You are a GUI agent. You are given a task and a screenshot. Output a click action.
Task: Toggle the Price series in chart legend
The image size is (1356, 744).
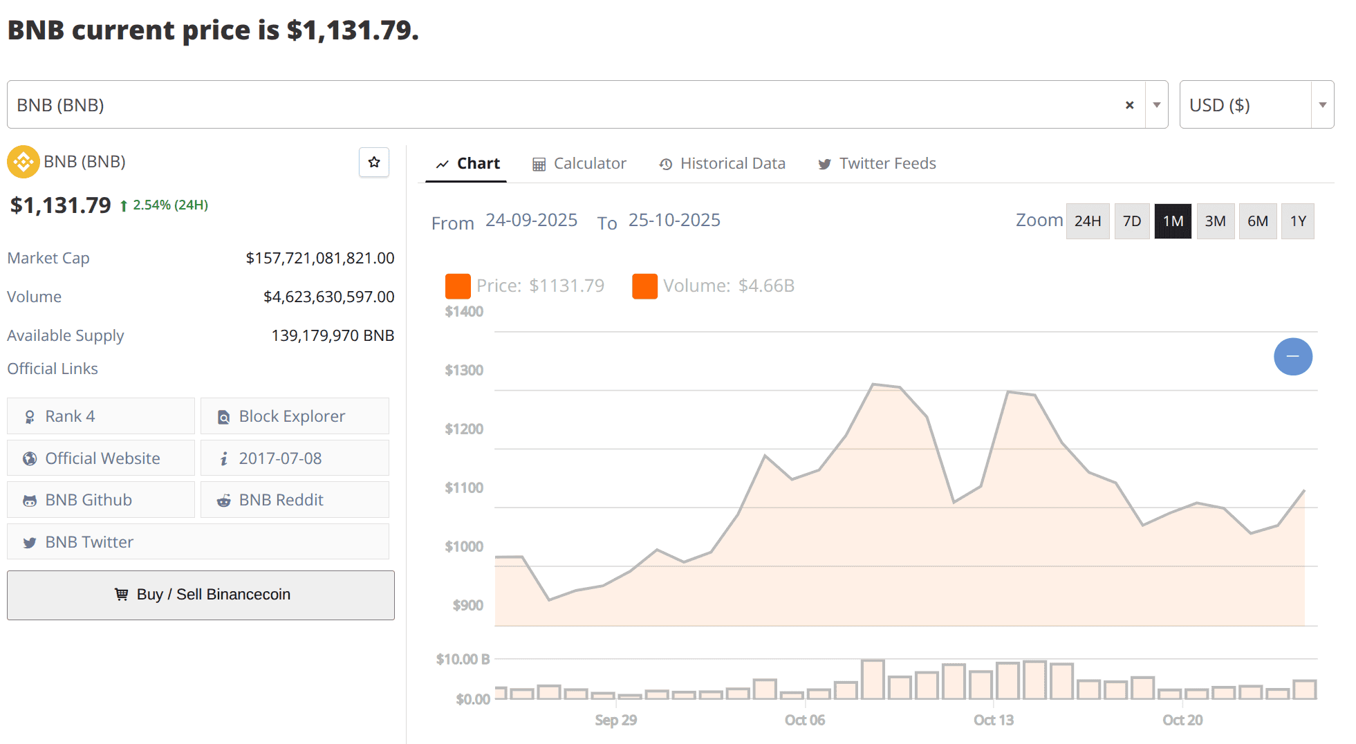point(526,286)
